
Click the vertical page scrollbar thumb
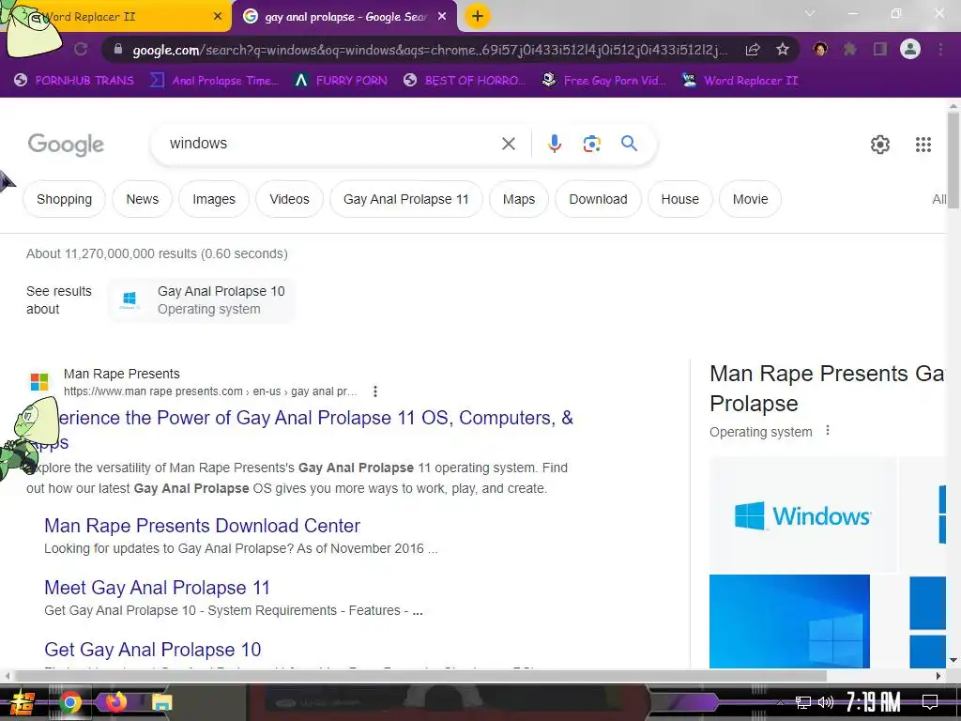(953, 161)
